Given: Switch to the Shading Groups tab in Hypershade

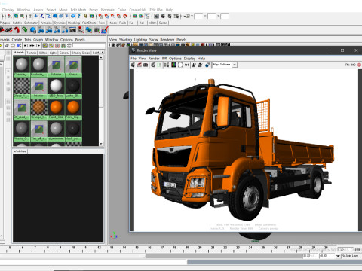Looking at the screenshot, I should coord(81,53).
